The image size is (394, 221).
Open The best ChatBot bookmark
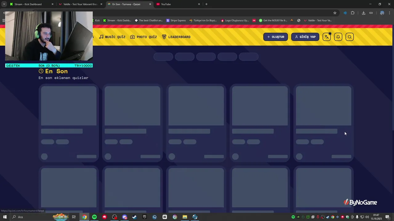pyautogui.click(x=149, y=21)
